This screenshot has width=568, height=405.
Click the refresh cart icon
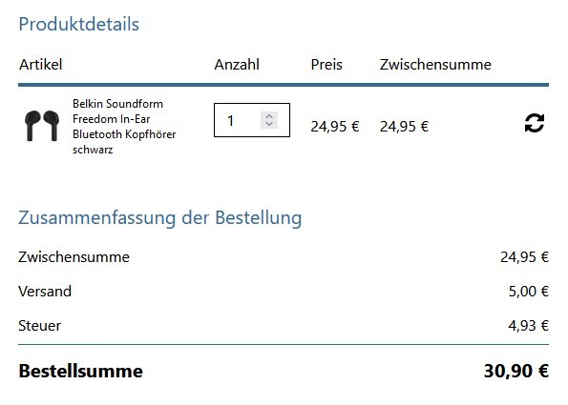[535, 123]
